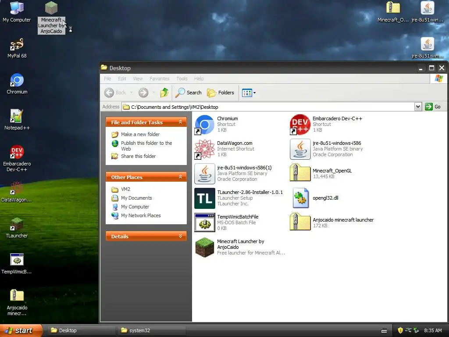The width and height of the screenshot is (449, 337).
Task: Click Anjocaido minecr... zip desktop icon
Action: (17, 303)
